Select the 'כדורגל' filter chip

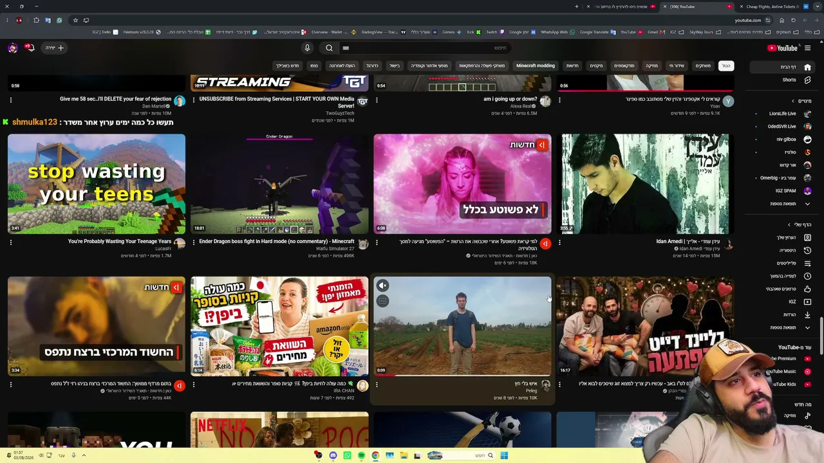coord(372,66)
